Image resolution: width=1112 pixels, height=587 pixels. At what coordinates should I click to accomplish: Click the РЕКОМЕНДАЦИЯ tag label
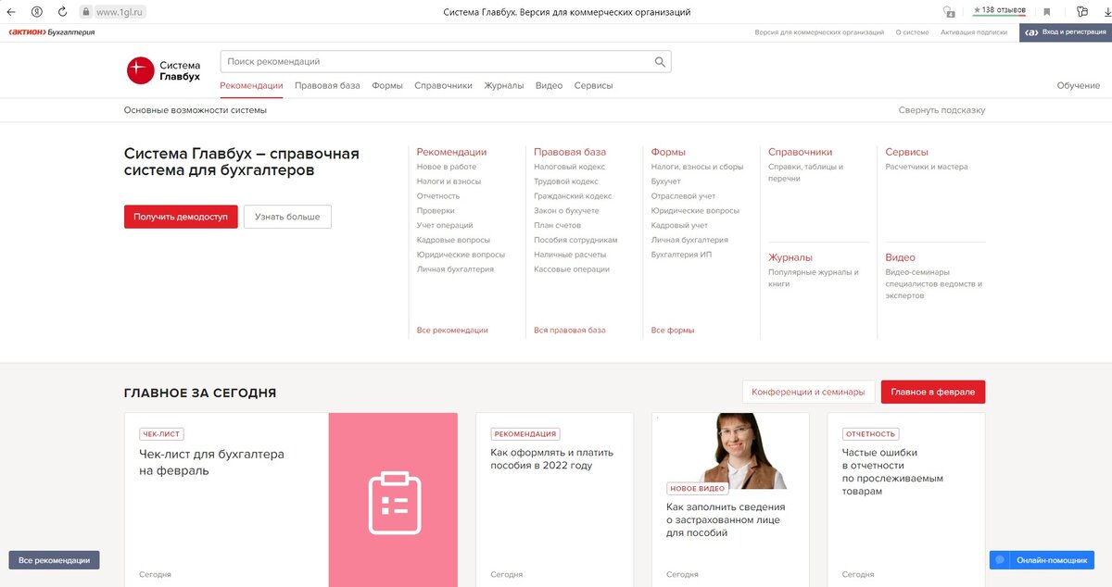coord(525,433)
